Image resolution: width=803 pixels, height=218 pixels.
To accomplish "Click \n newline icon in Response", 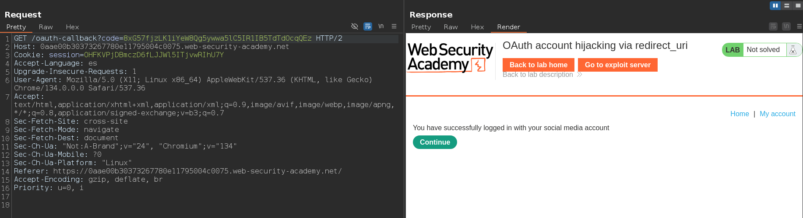I will 786,27.
